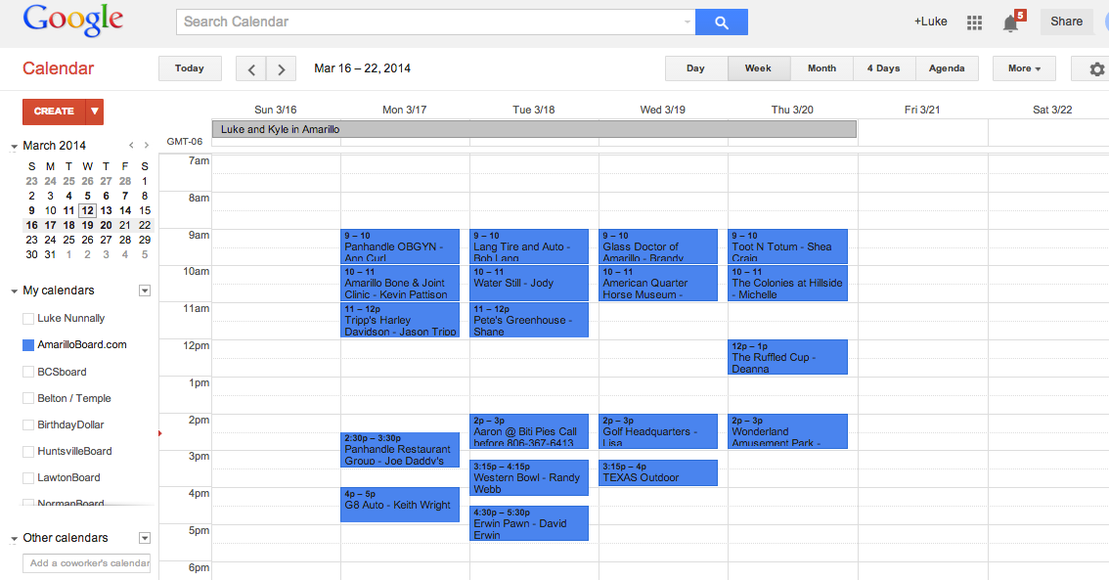The height and width of the screenshot is (580, 1109).
Task: Open the notifications bell
Action: (x=1011, y=23)
